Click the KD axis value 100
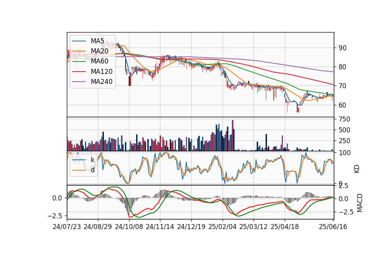 (x=344, y=153)
